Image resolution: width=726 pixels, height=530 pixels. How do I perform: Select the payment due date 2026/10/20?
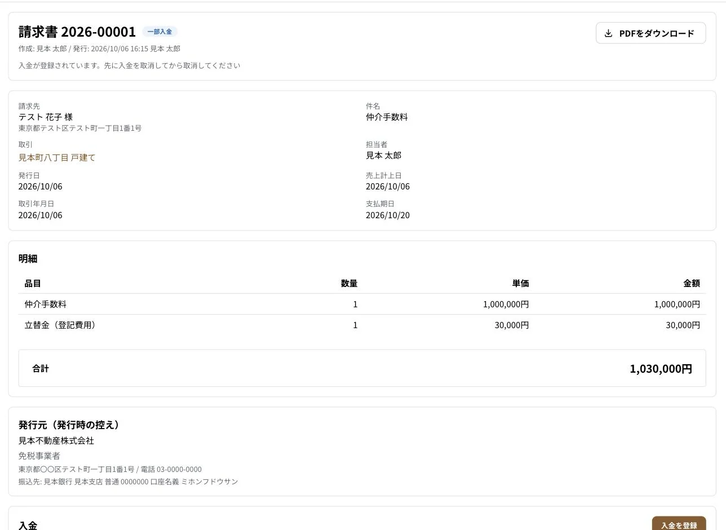pos(388,215)
